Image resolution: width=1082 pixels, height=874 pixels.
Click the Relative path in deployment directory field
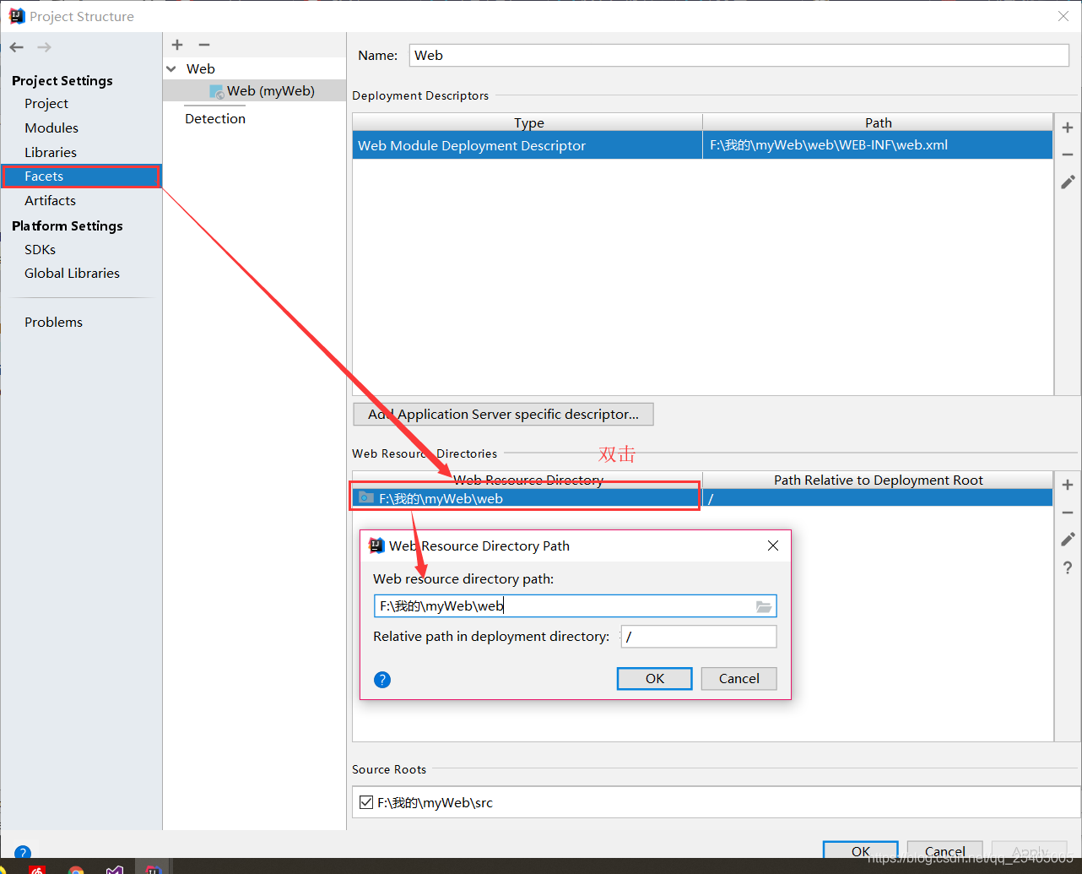coord(699,637)
